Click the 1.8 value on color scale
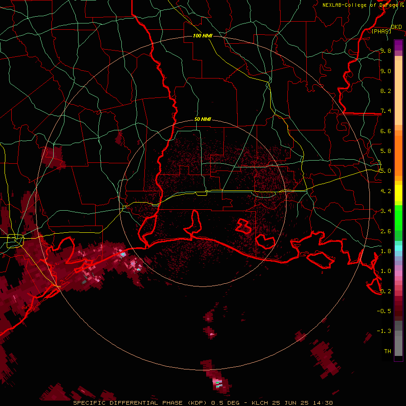 coord(386,251)
